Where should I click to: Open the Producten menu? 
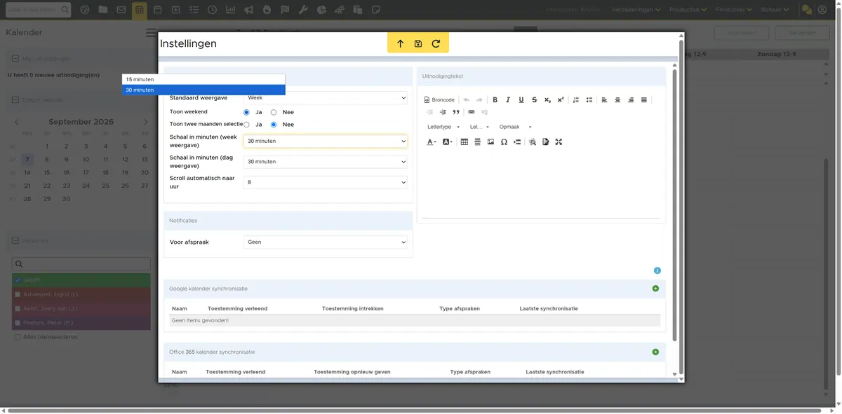[690, 11]
